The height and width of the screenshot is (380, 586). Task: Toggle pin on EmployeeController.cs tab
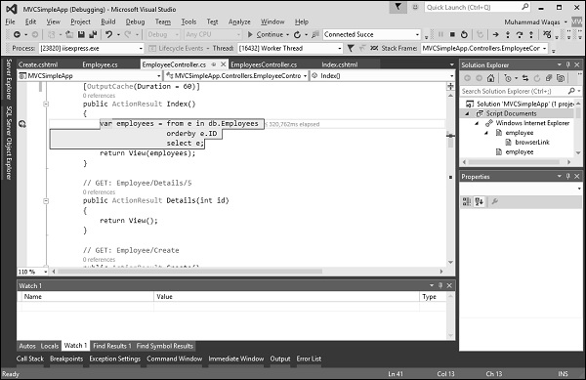(x=214, y=64)
